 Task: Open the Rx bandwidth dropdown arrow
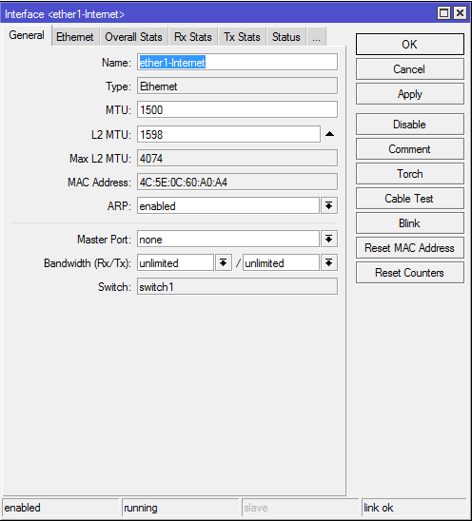pos(224,262)
